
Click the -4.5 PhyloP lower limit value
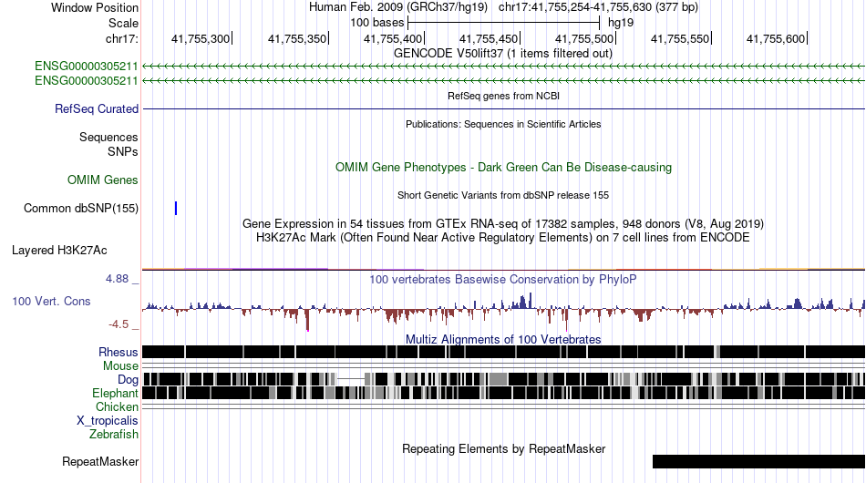pyautogui.click(x=119, y=324)
